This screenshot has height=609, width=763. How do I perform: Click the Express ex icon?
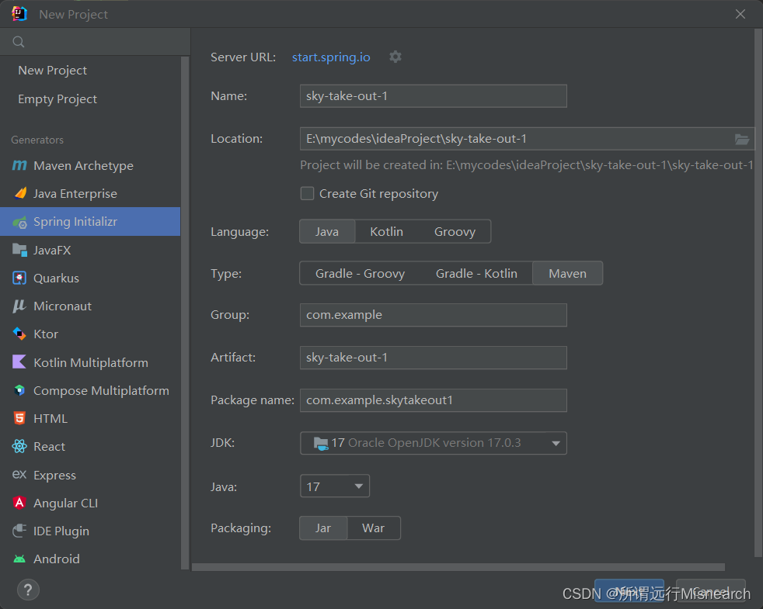tap(19, 474)
